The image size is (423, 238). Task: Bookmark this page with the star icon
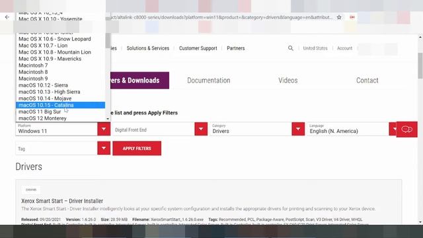[339, 17]
